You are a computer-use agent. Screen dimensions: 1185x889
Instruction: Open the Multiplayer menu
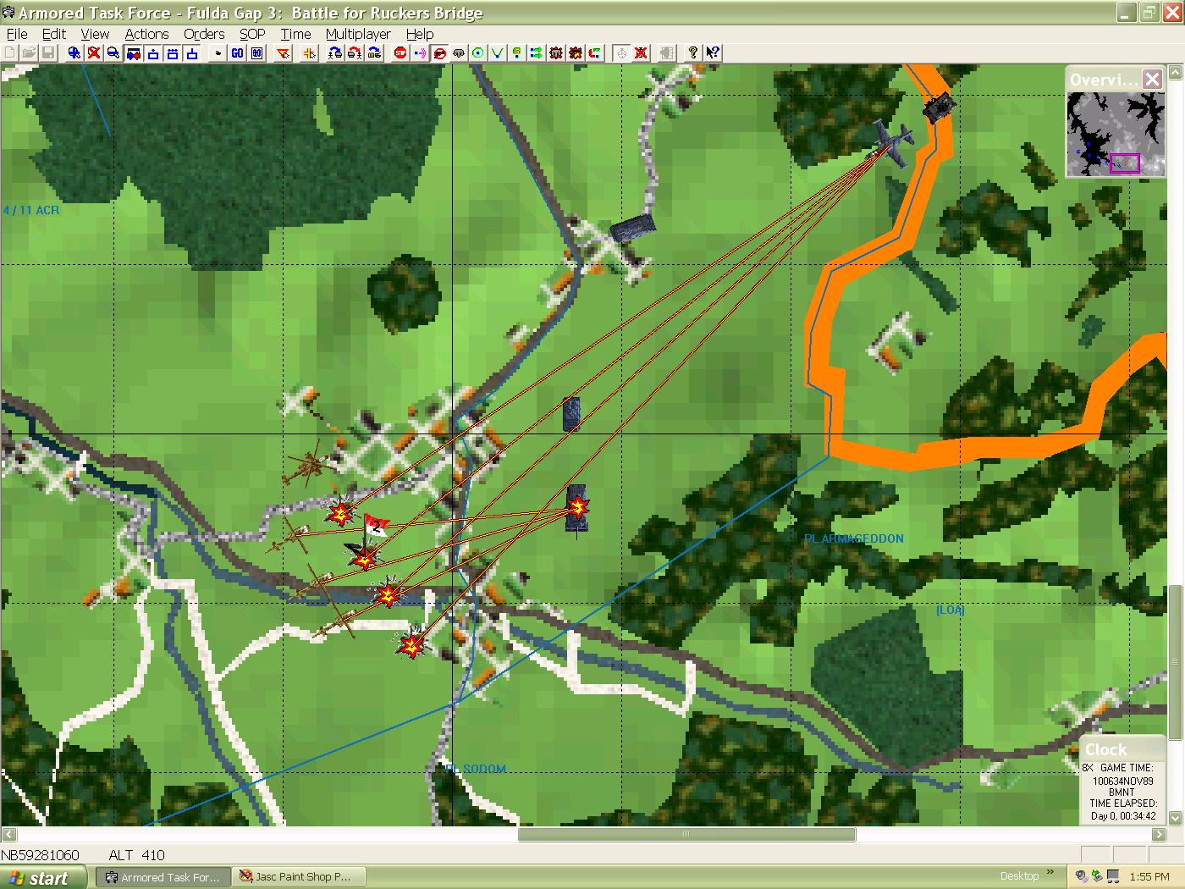click(x=358, y=34)
